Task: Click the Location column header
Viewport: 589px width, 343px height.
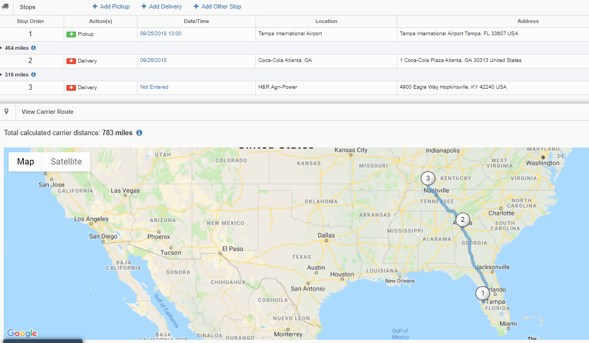Action: (x=327, y=21)
